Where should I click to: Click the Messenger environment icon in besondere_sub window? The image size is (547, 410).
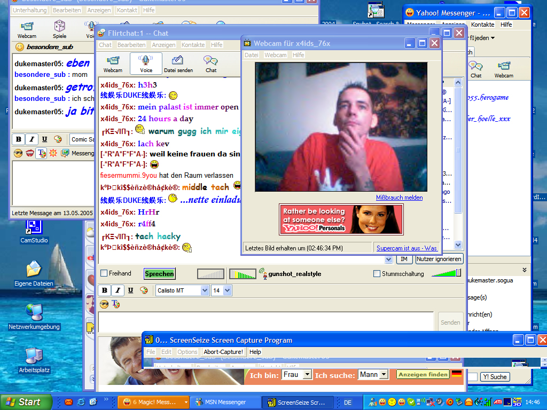(x=65, y=153)
